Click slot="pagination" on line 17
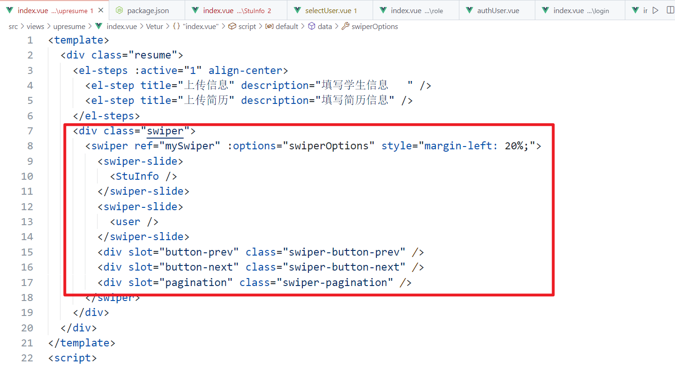This screenshot has width=675, height=367. point(180,283)
